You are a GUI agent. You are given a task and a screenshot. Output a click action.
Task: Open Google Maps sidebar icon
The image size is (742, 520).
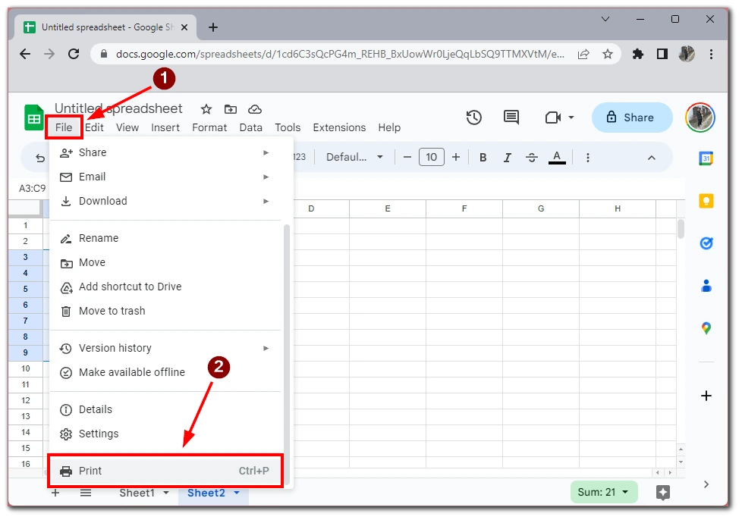(x=706, y=328)
